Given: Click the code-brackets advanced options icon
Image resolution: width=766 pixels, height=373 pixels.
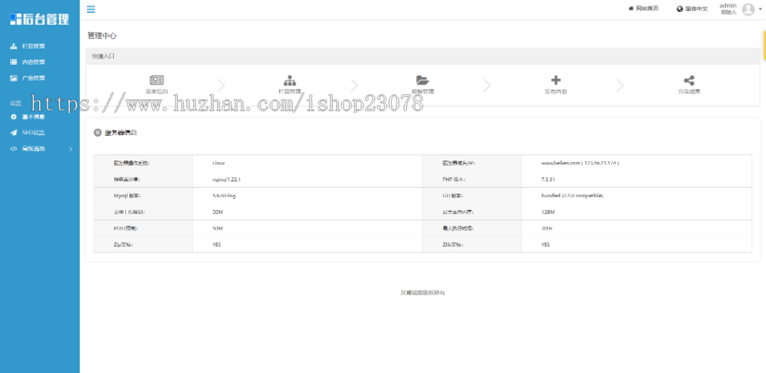Looking at the screenshot, I should click(14, 149).
